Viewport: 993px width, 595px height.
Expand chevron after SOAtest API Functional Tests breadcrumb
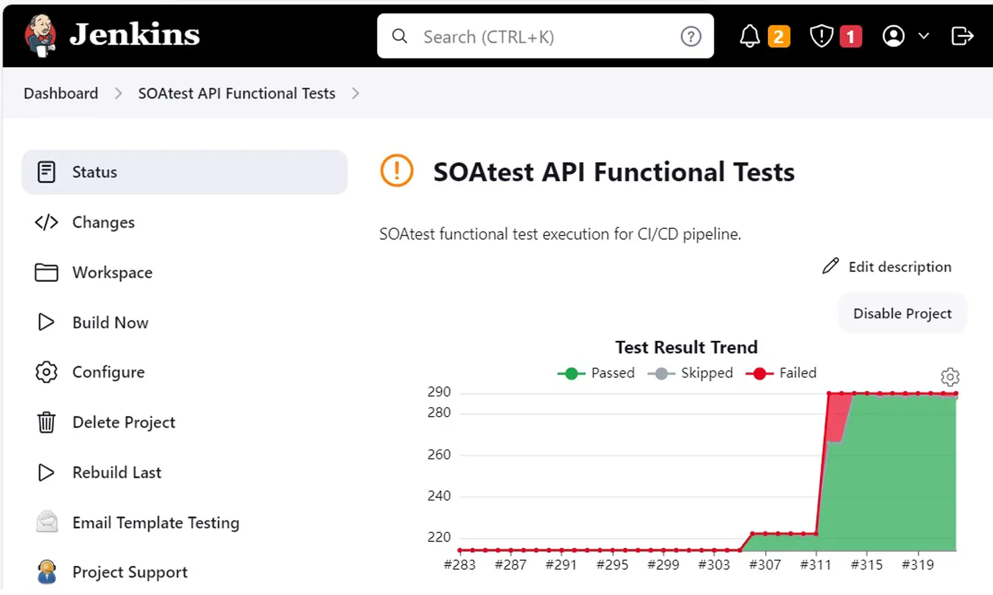(355, 94)
